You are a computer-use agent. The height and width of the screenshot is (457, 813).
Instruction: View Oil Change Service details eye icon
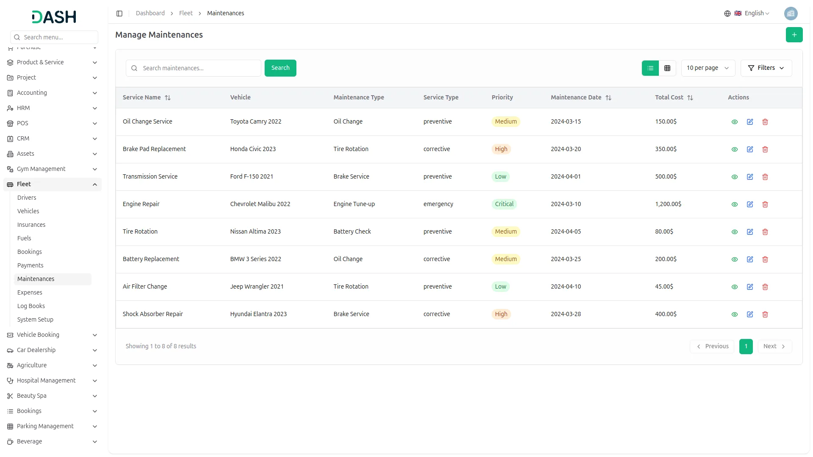(735, 122)
